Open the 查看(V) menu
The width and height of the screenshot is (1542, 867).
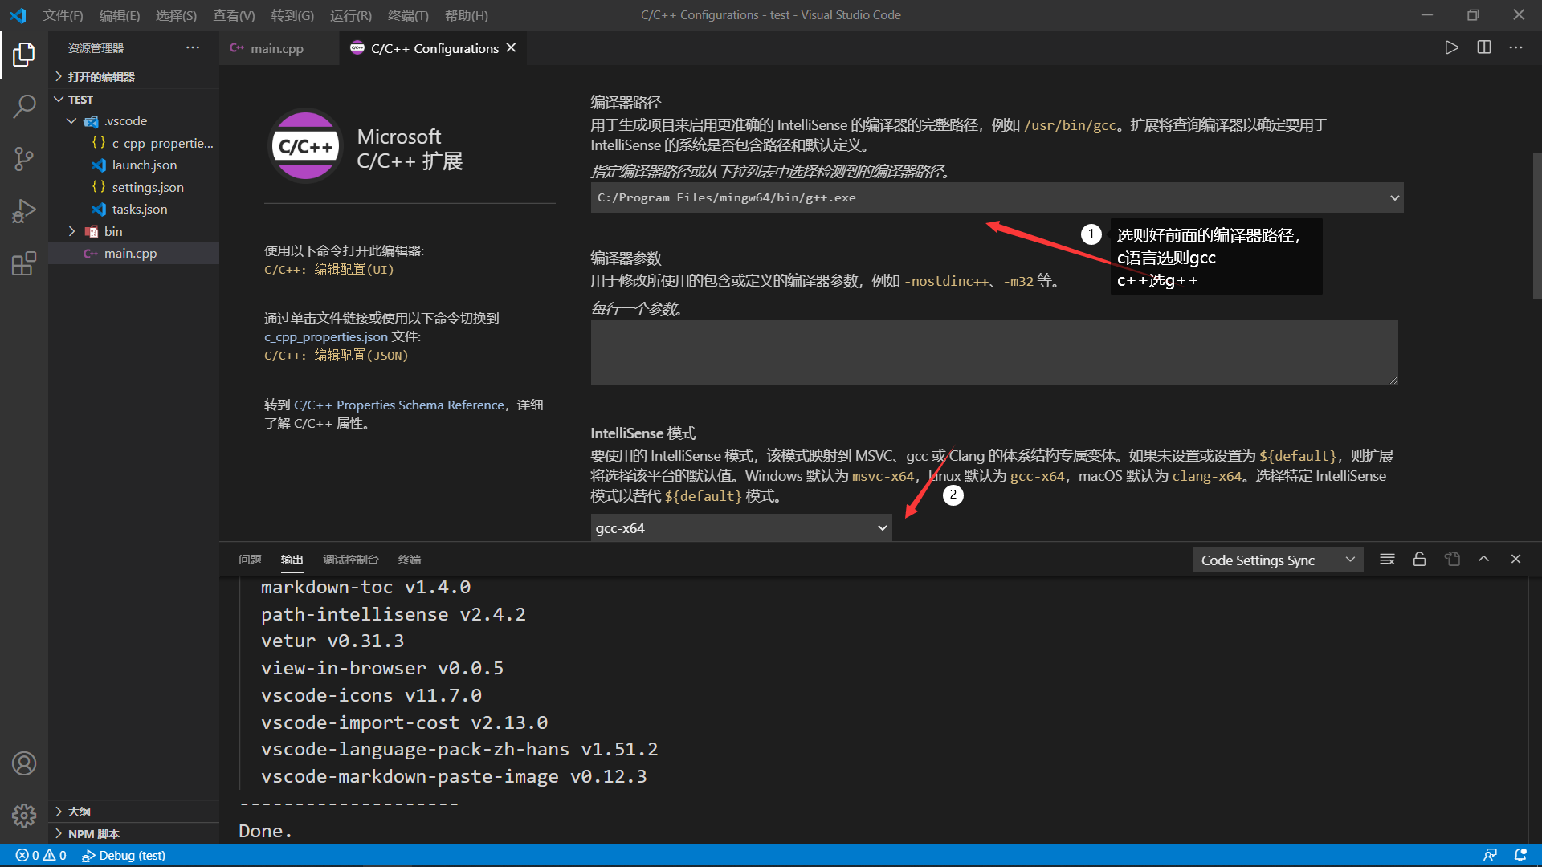click(x=234, y=15)
